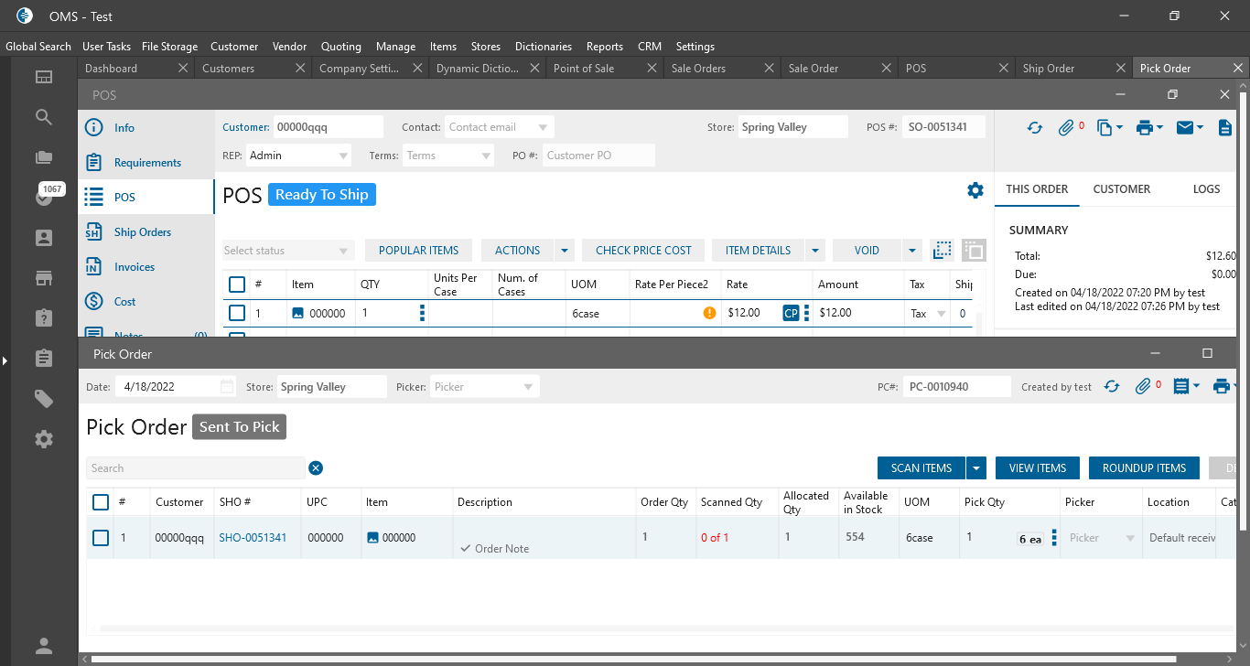This screenshot has width=1250, height=666.
Task: Open the Select status dropdown
Action: (343, 251)
